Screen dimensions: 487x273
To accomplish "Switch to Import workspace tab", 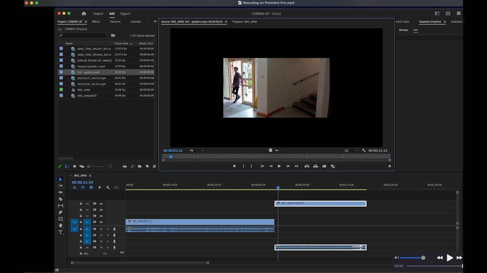I will (99, 14).
